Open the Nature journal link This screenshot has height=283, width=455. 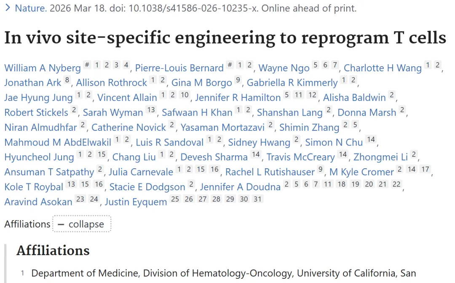point(31,8)
